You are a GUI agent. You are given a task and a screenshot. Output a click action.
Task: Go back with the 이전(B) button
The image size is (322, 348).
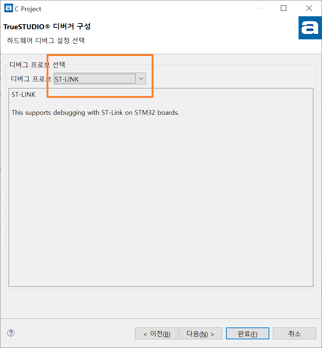coord(157,334)
